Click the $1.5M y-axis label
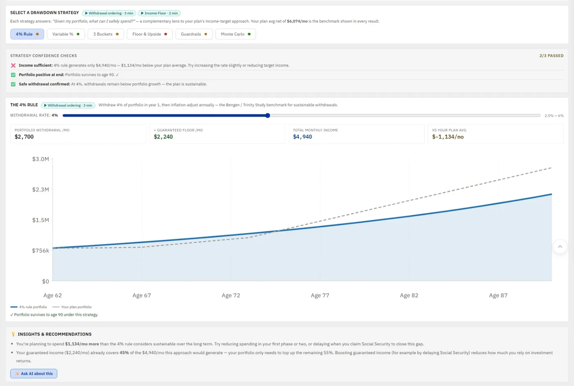The width and height of the screenshot is (574, 386). pos(41,220)
